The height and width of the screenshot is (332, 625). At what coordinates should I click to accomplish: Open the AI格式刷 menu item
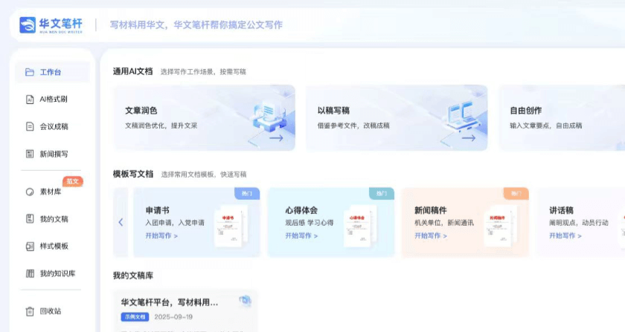(x=52, y=99)
